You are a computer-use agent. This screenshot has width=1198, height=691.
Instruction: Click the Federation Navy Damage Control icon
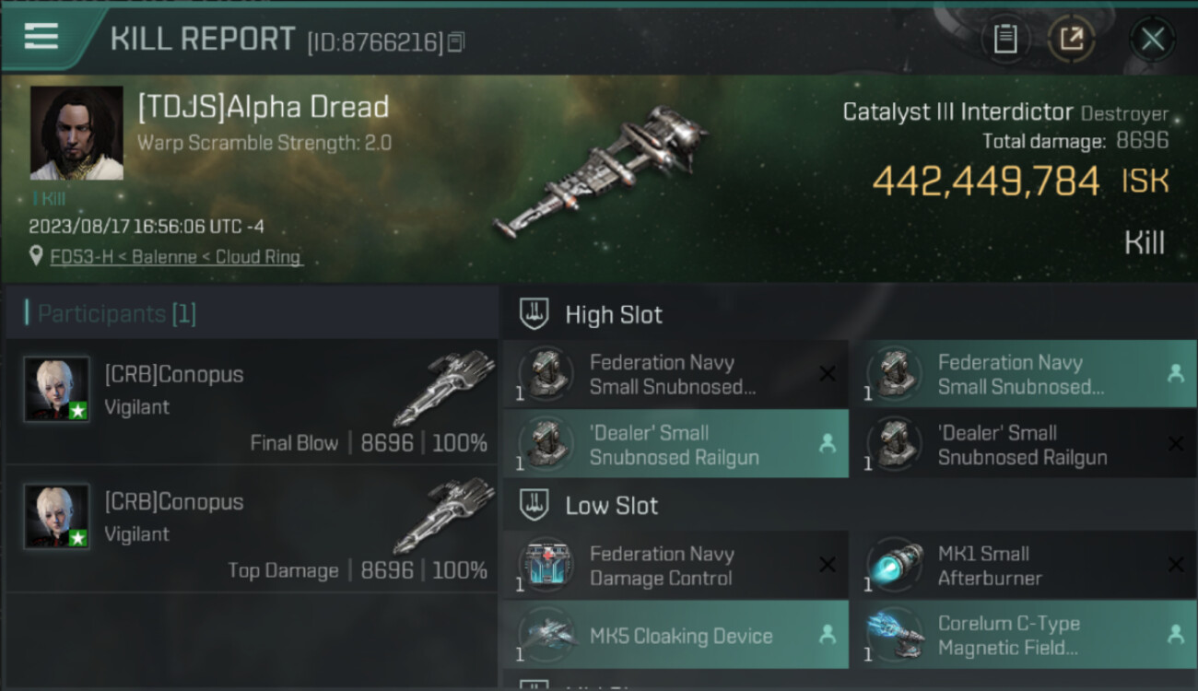point(547,567)
